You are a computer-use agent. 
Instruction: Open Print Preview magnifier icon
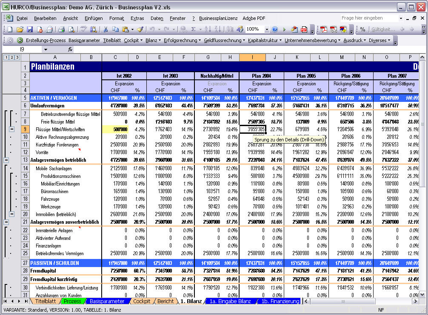coord(71,29)
